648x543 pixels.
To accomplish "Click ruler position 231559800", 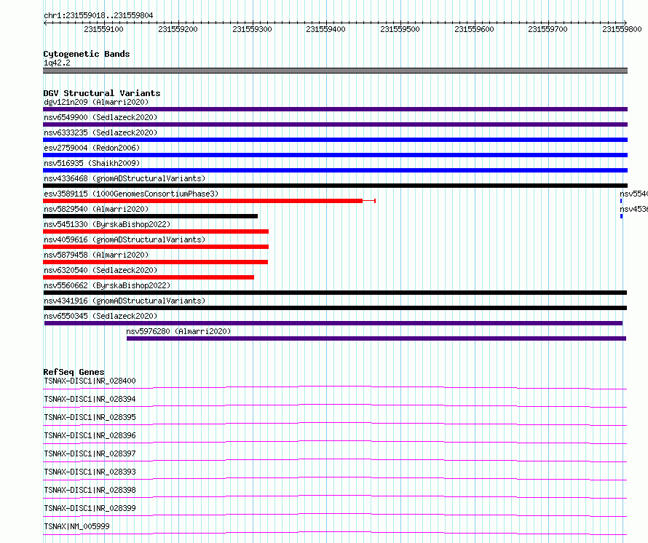I will (x=622, y=29).
